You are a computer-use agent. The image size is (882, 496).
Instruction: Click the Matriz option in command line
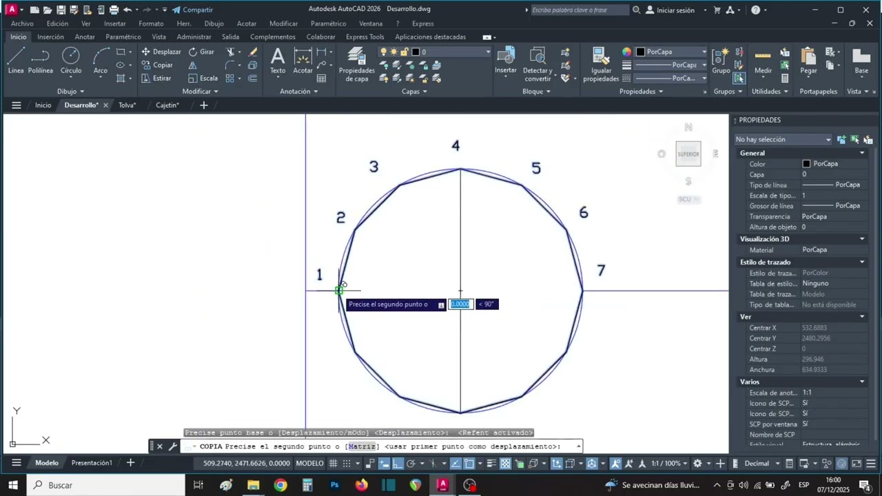tap(362, 446)
